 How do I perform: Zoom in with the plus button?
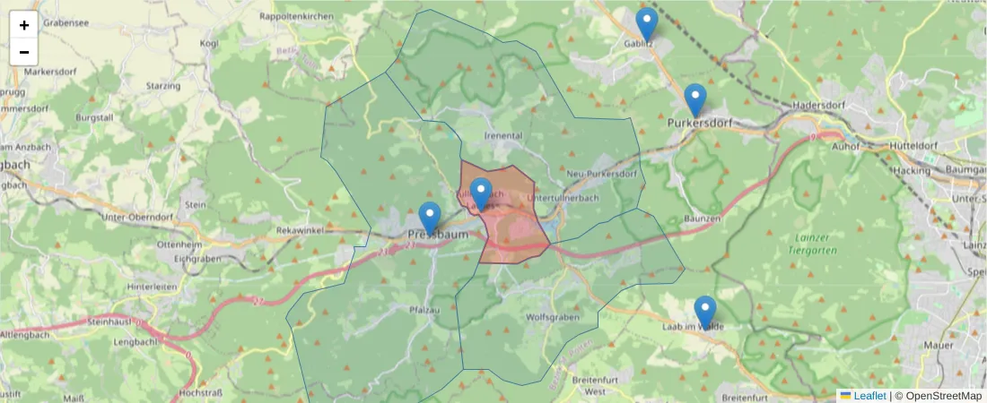point(24,25)
